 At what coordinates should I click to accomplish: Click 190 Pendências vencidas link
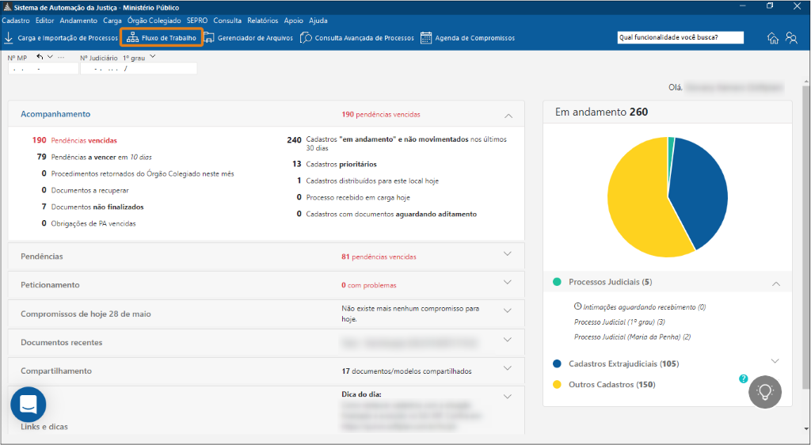click(x=74, y=140)
